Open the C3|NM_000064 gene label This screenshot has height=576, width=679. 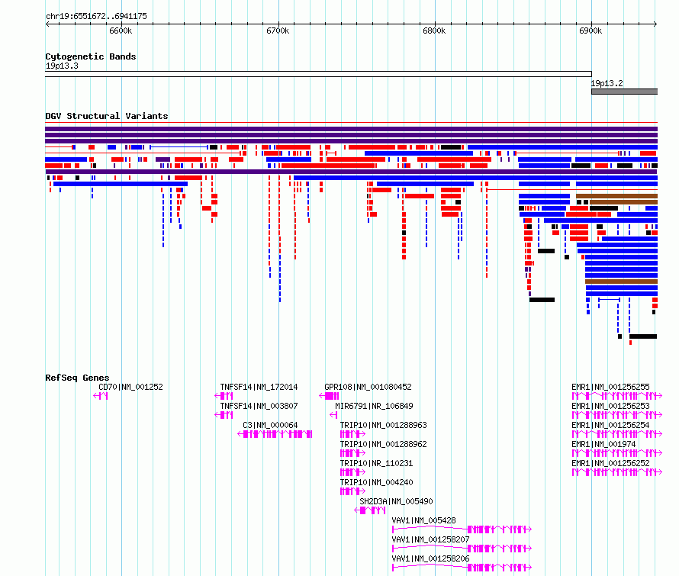270,425
